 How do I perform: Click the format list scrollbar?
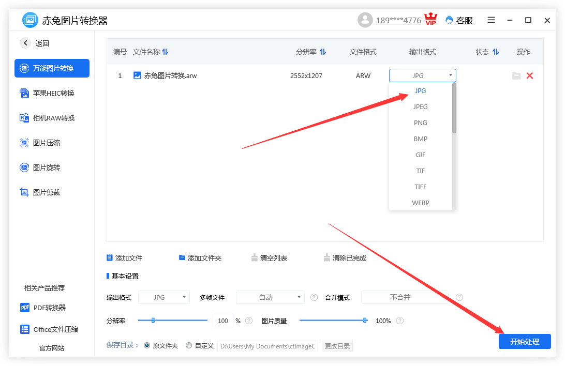pos(454,108)
